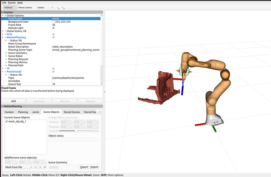Expand the Scene Robot node
Image resolution: width=271 pixels, height=177 pixels.
coord(6,56)
